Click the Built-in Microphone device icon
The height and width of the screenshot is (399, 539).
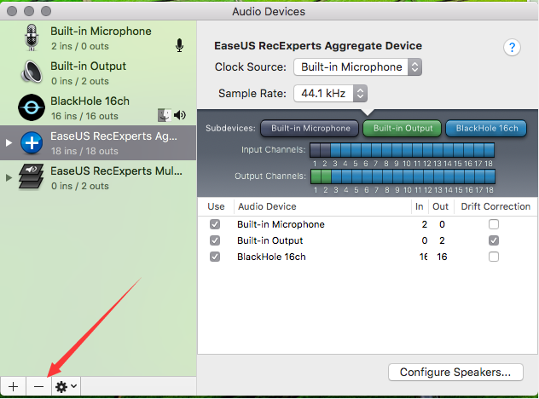pos(32,38)
